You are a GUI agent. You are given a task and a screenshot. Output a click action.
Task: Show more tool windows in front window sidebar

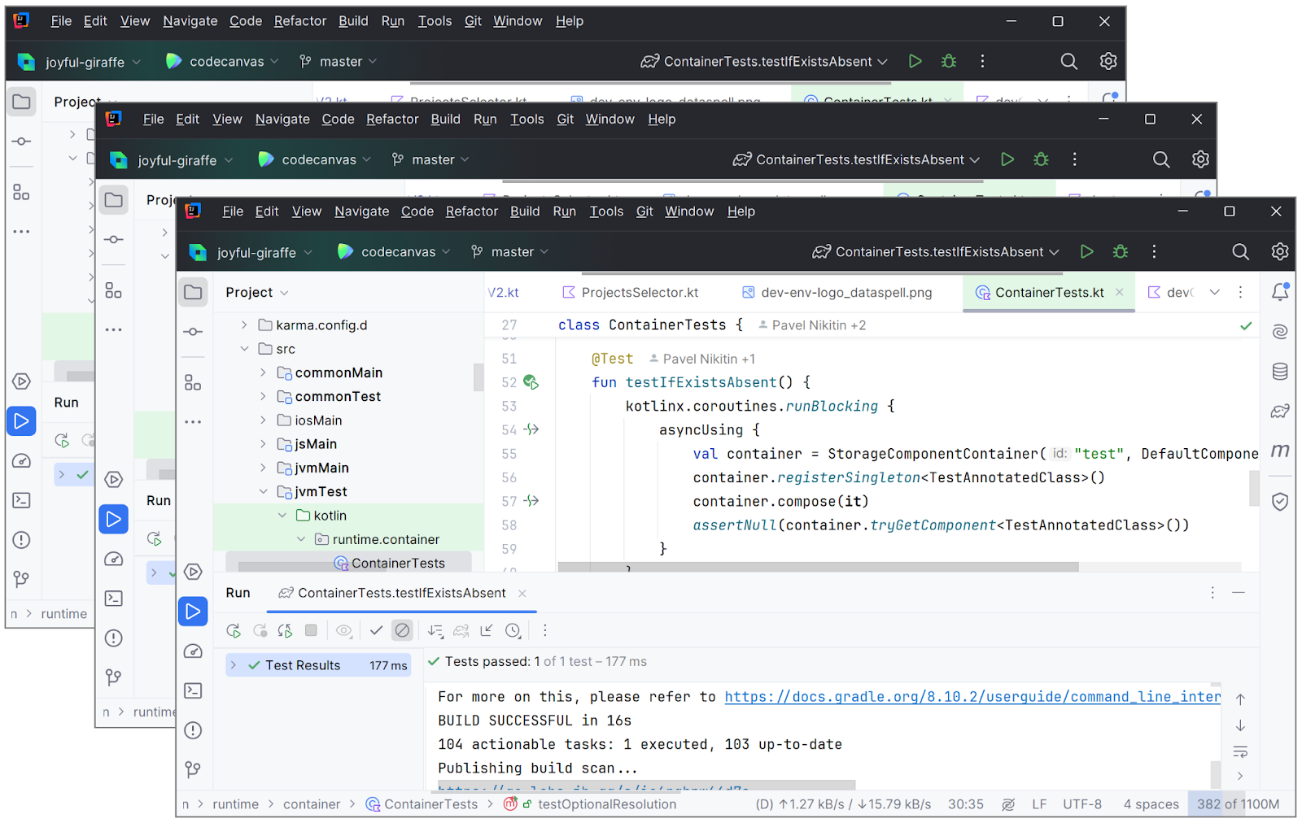tap(193, 422)
